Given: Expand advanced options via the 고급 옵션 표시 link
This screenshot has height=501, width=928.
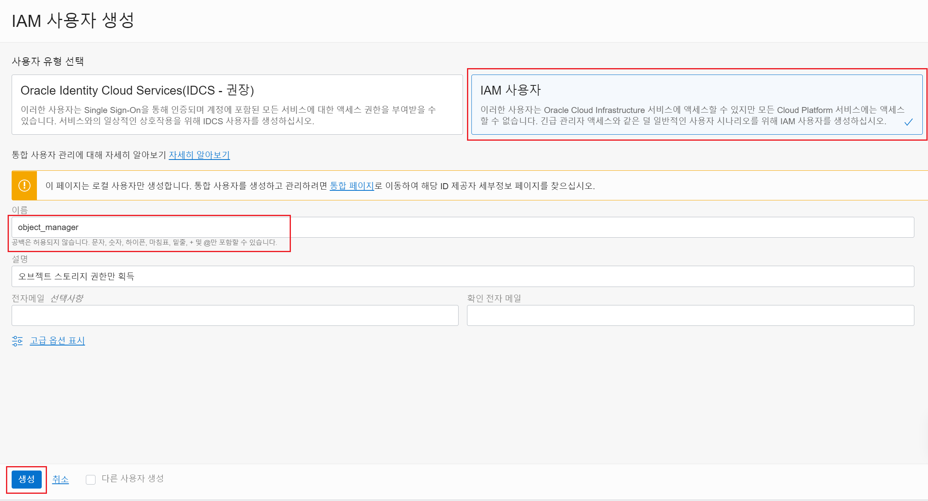Looking at the screenshot, I should point(57,341).
